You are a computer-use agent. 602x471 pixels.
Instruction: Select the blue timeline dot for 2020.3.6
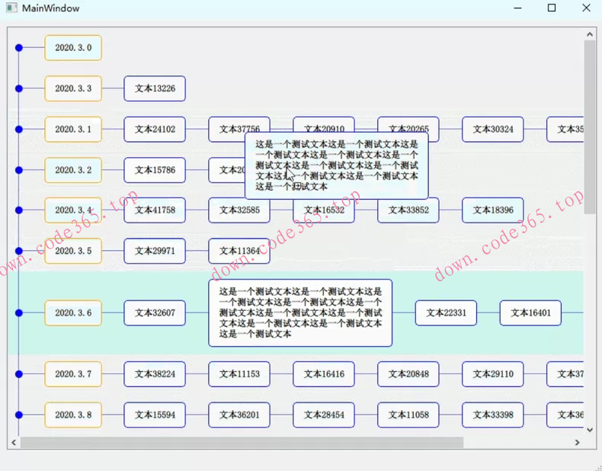[19, 312]
